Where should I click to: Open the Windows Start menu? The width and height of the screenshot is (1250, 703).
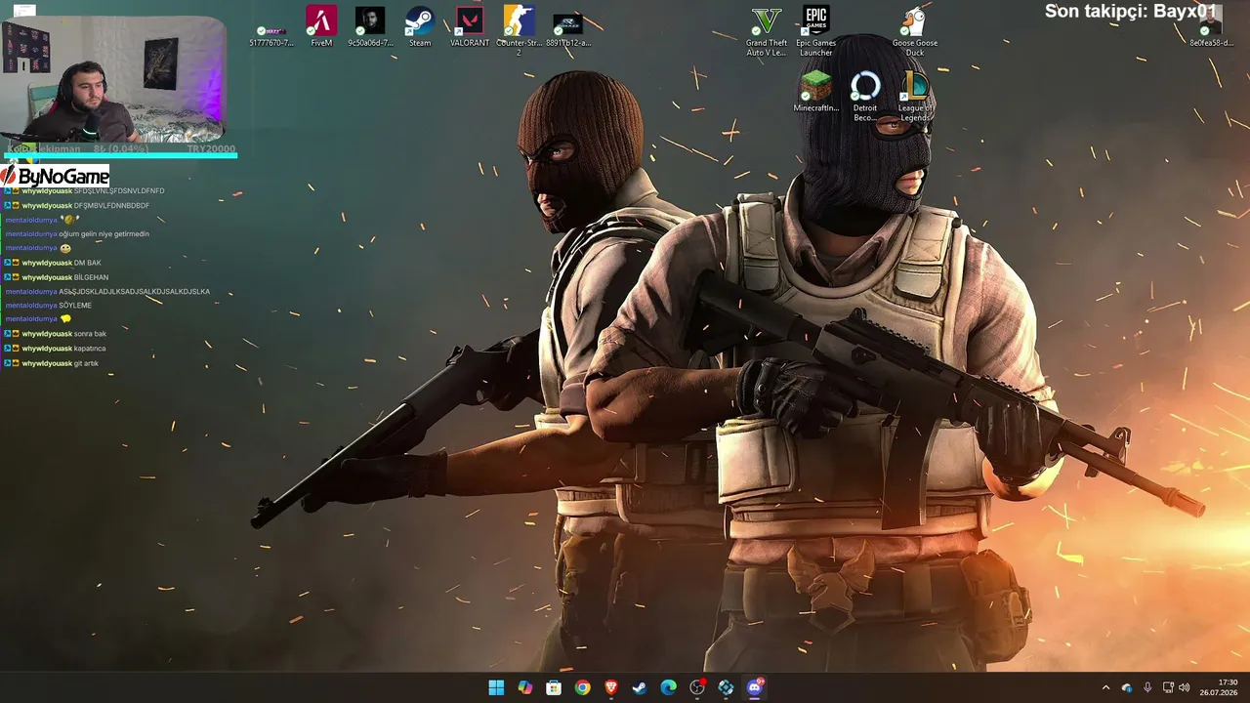coord(496,687)
